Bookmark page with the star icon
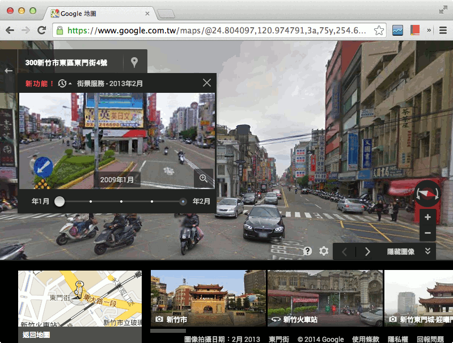This screenshot has width=453, height=343. (379, 31)
